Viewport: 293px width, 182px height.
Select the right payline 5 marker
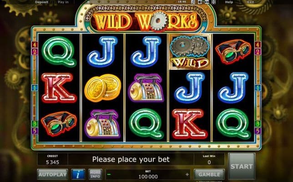pyautogui.click(x=258, y=131)
